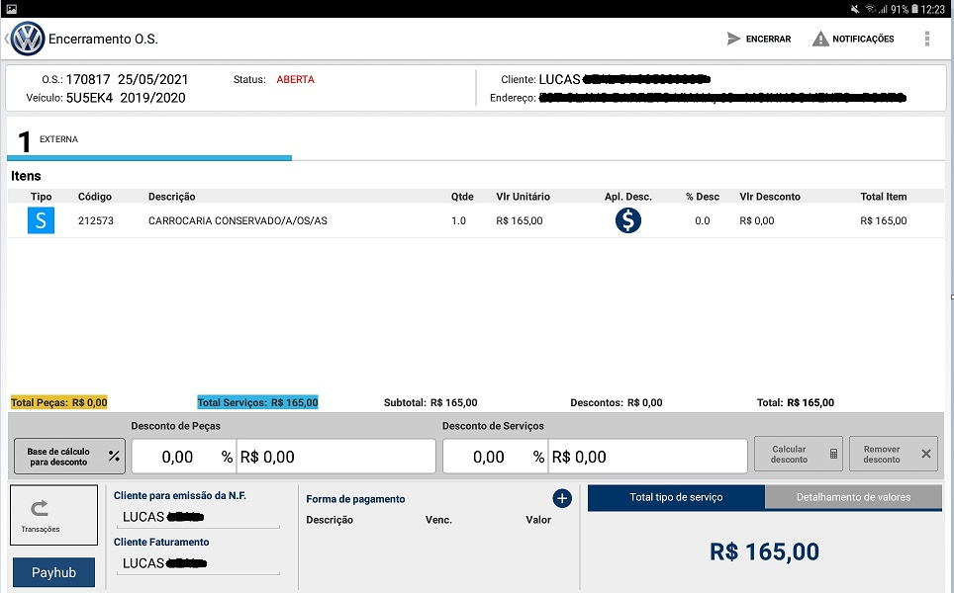Click the status bar clock 12:23
This screenshot has height=593, width=954.
(932, 9)
